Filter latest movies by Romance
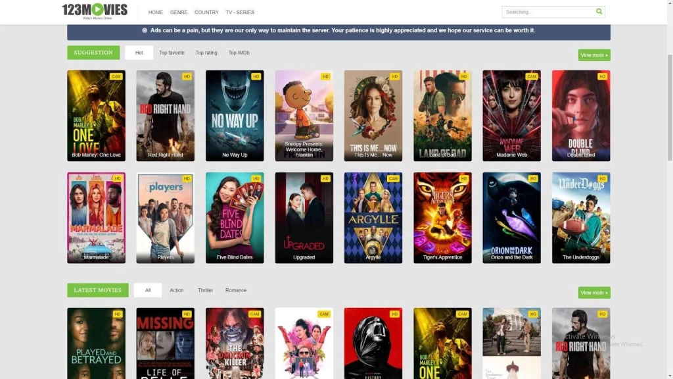673x379 pixels. click(x=236, y=290)
